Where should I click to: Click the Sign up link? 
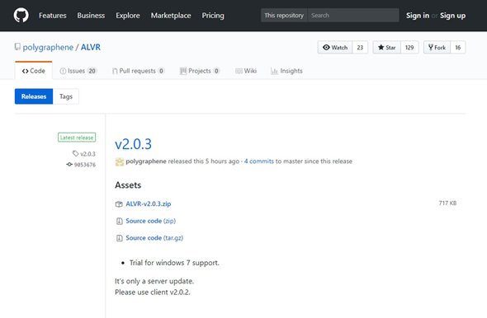(x=452, y=16)
